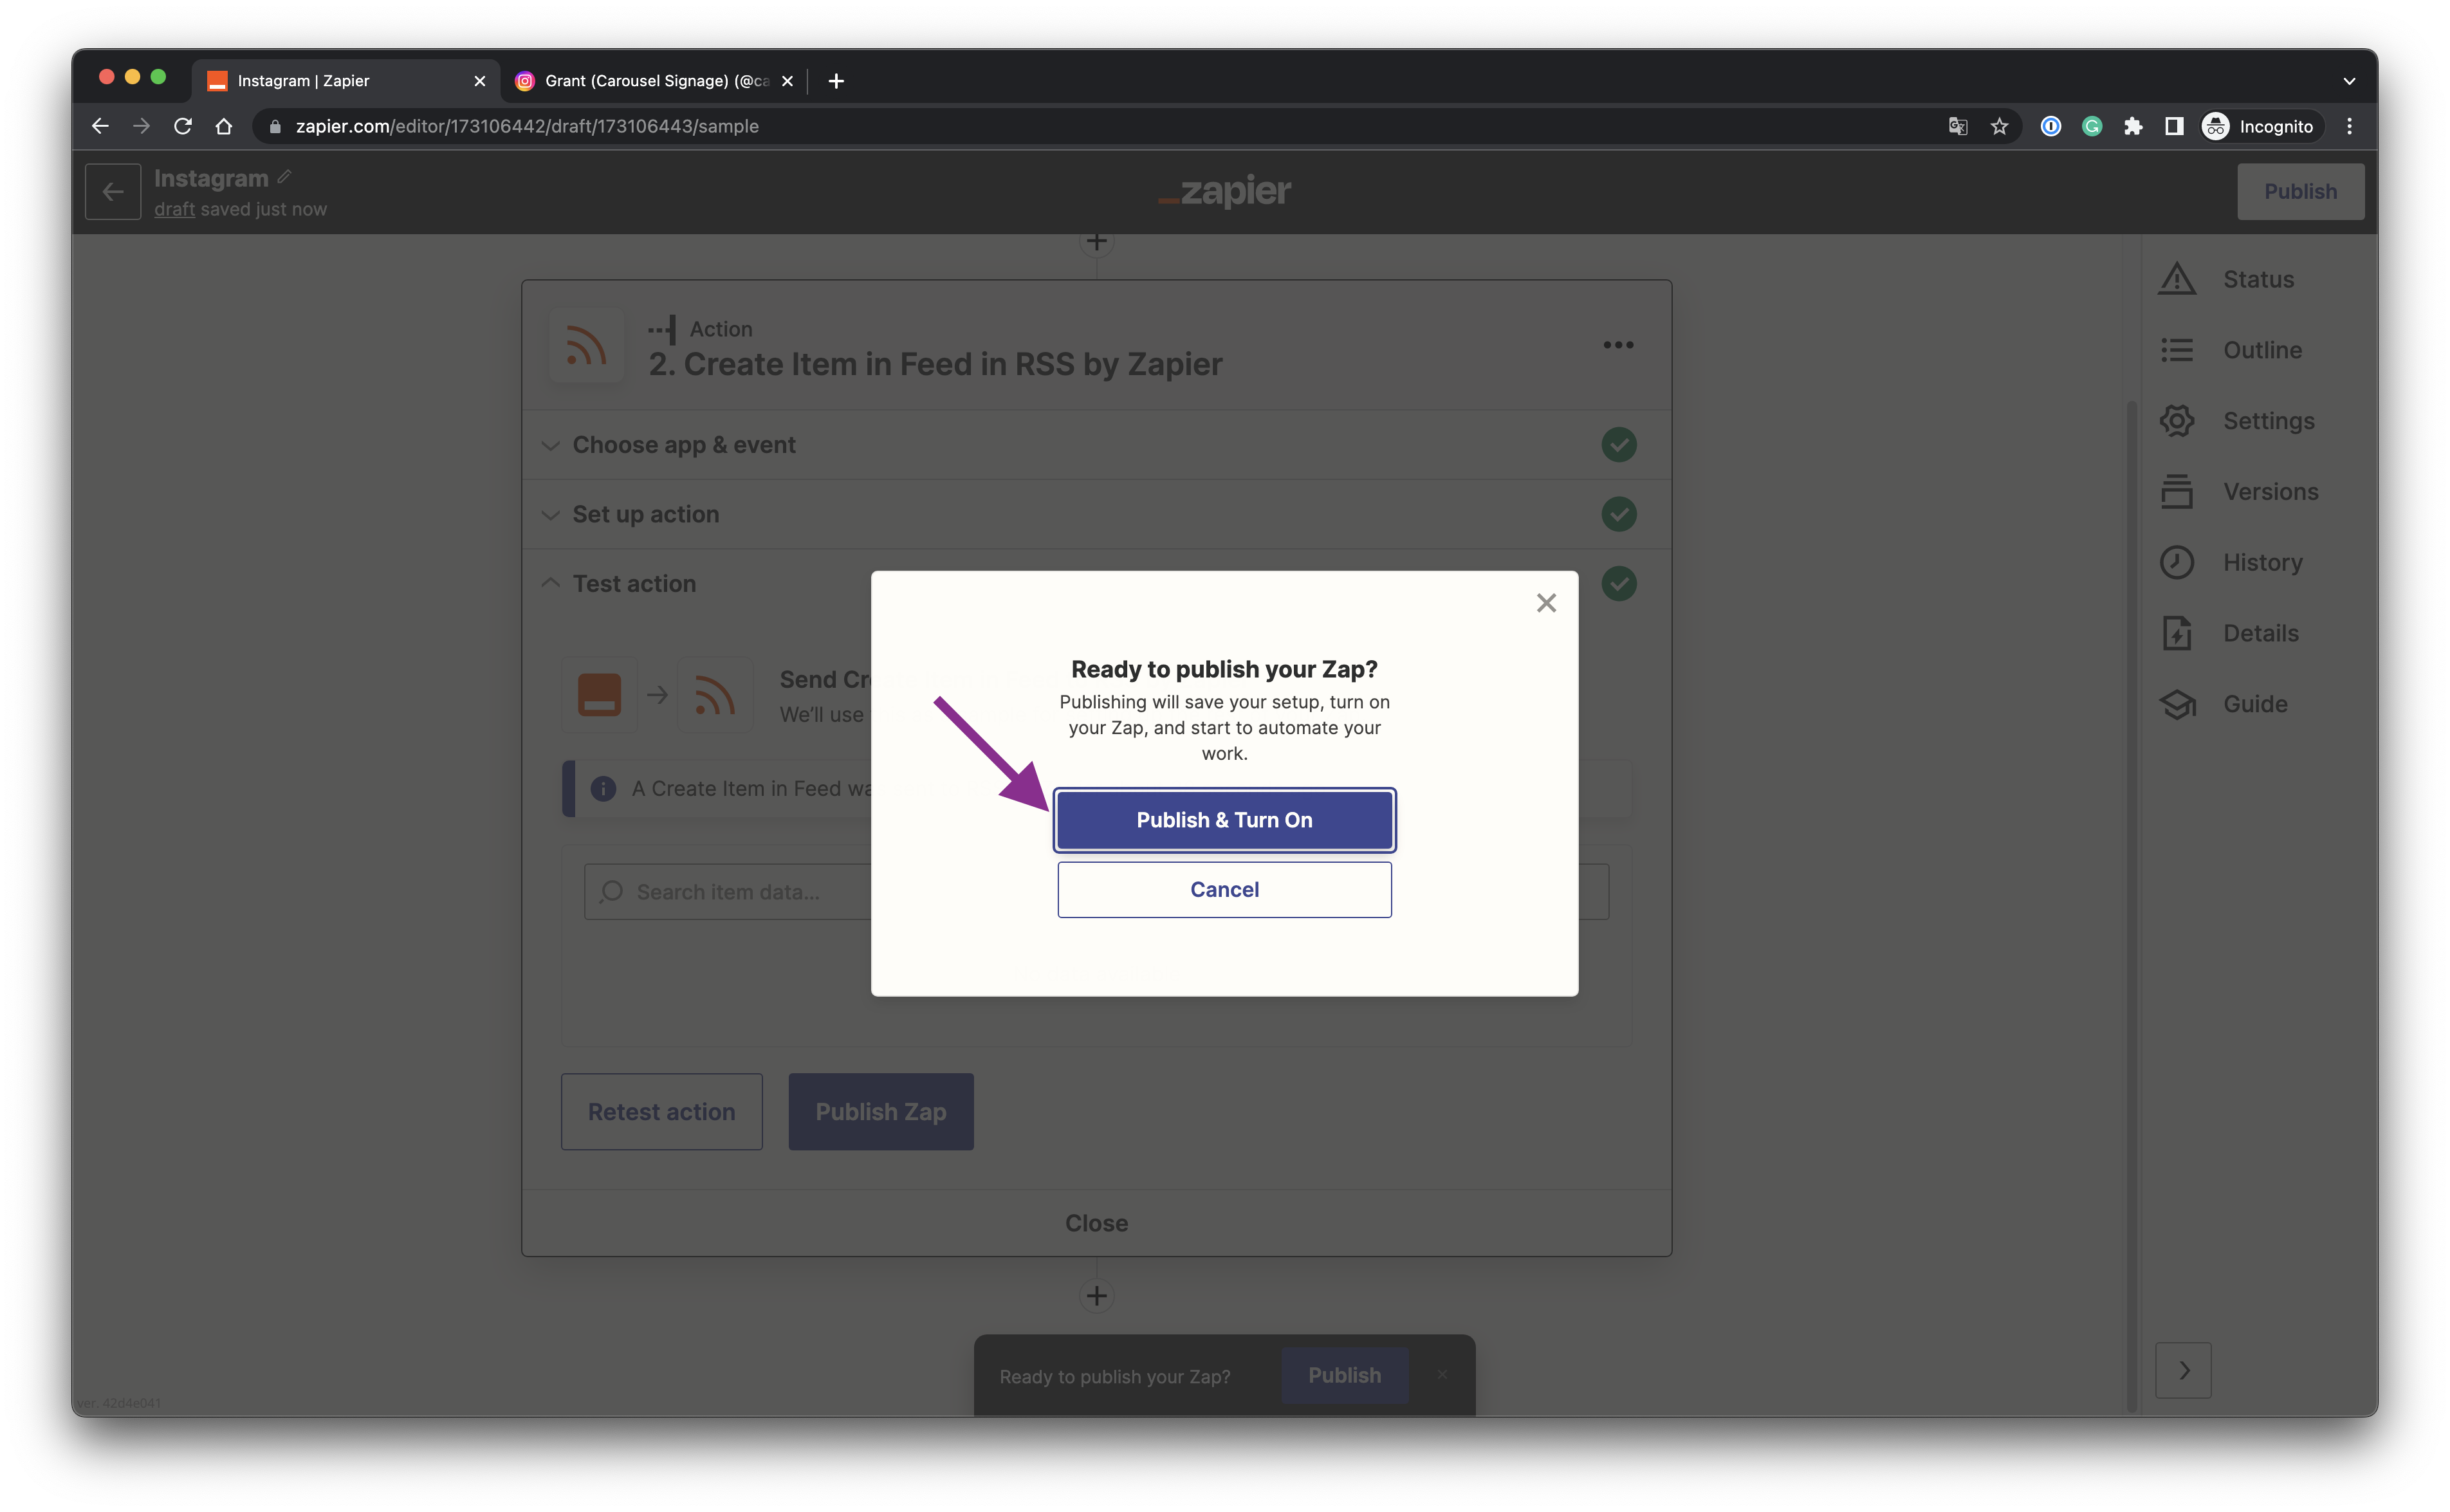Open the Details sidebar icon
The height and width of the screenshot is (1512, 2450).
click(x=2176, y=633)
